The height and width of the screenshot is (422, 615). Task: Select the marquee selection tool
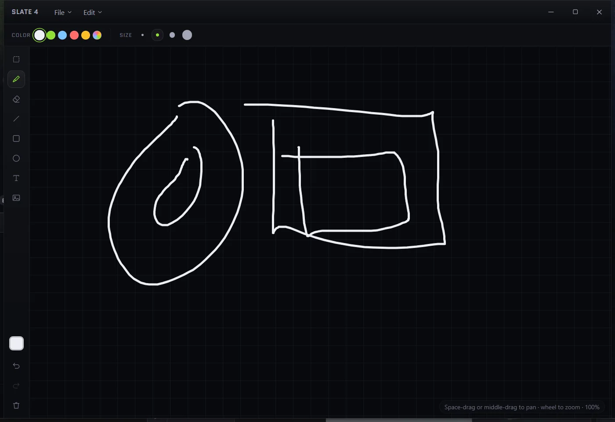[x=16, y=59]
